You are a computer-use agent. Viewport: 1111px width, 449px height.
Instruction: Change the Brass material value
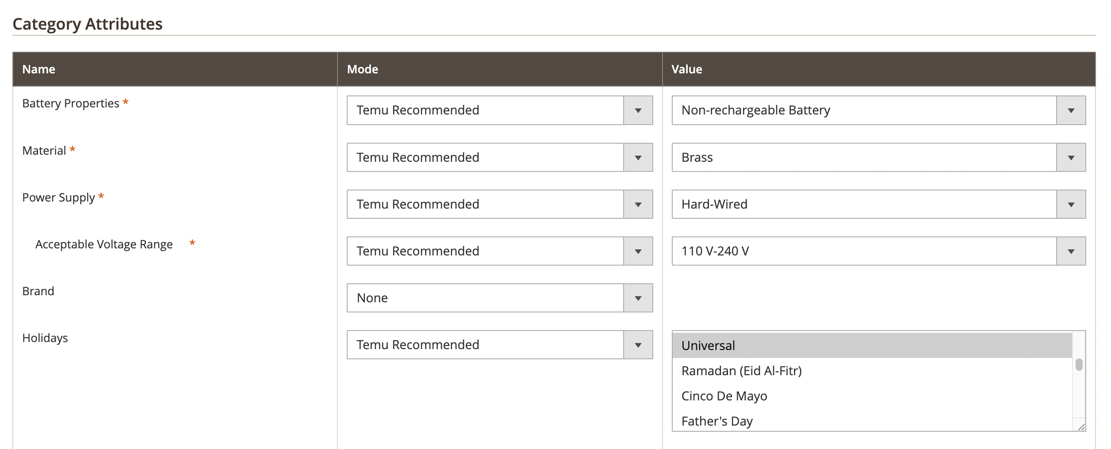pos(878,157)
